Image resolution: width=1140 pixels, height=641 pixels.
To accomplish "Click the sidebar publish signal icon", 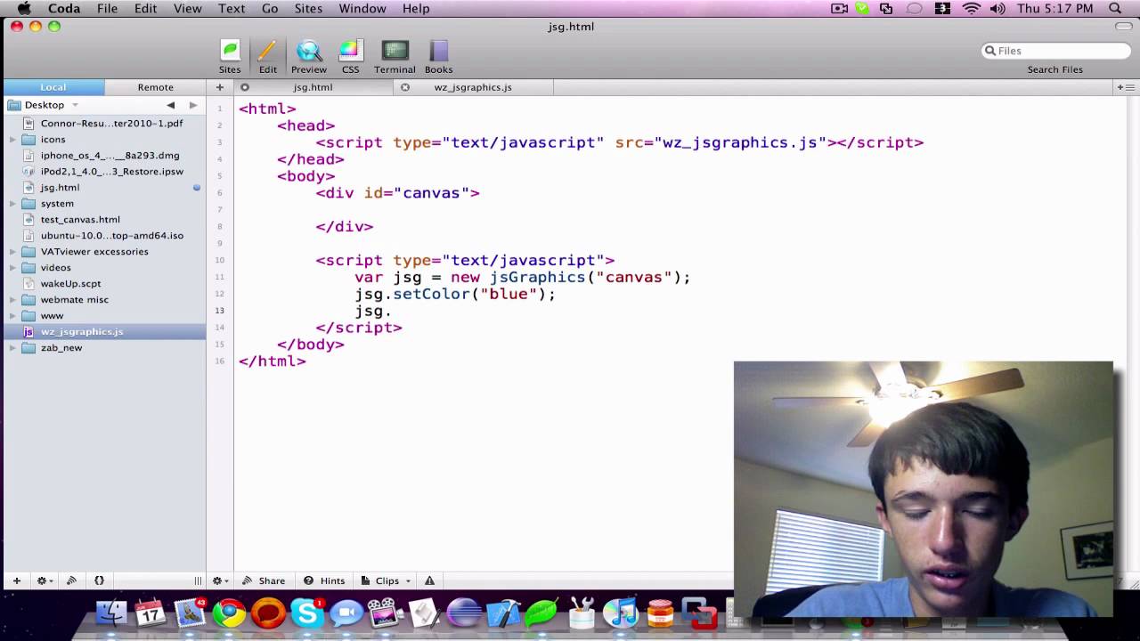I will [71, 580].
